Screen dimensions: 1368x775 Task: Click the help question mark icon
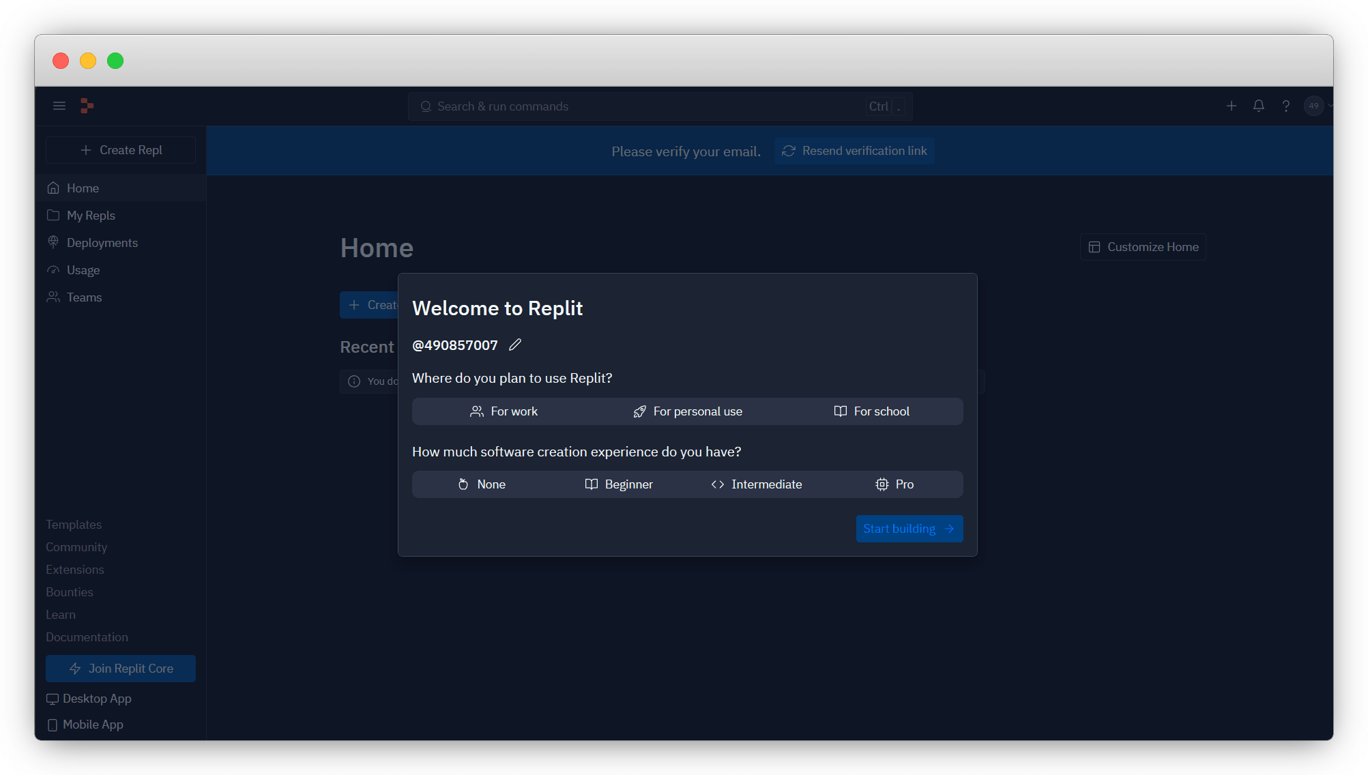pyautogui.click(x=1286, y=106)
